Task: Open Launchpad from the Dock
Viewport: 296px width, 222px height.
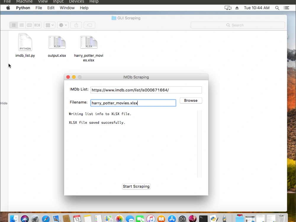Action: point(35,219)
